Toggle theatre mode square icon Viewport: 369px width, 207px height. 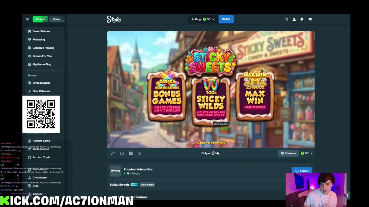pyautogui.click(x=122, y=153)
